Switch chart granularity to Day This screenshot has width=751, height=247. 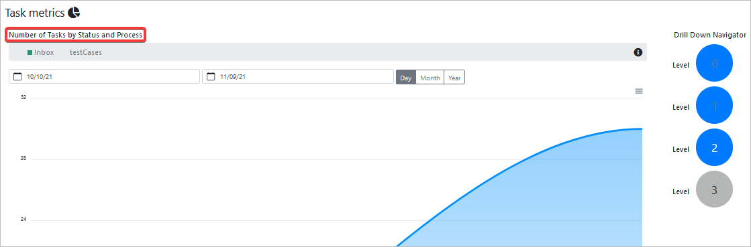tap(405, 78)
